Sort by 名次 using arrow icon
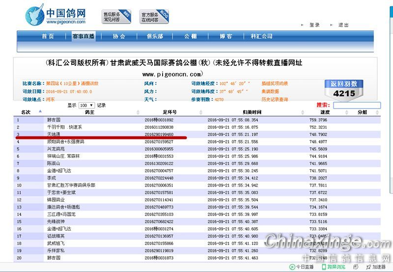The height and width of the screenshot is (272, 393). click(x=40, y=111)
